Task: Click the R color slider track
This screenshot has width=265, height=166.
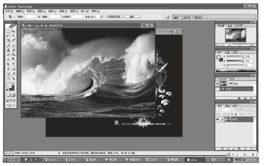Action: pyautogui.click(x=235, y=57)
